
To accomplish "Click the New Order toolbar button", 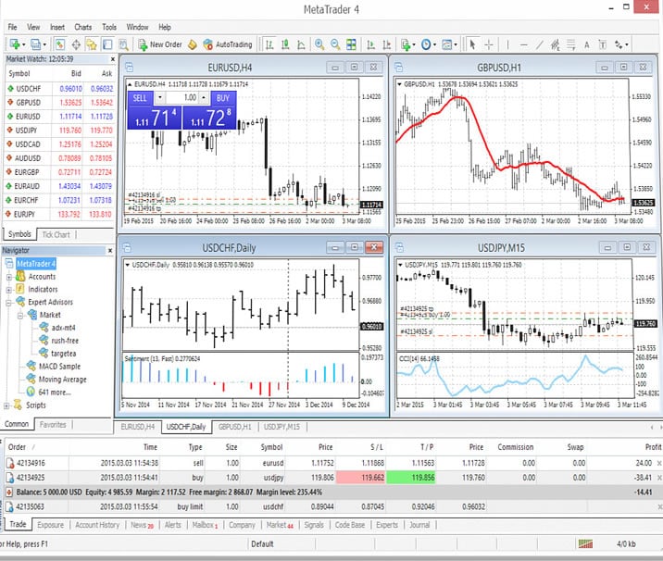I will [x=160, y=44].
